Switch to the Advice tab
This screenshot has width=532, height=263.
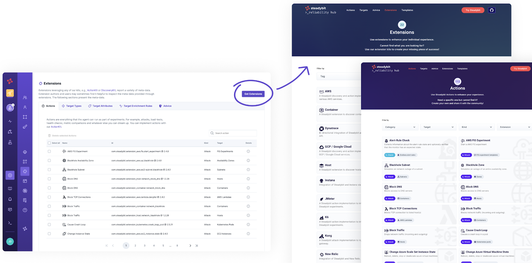165,106
